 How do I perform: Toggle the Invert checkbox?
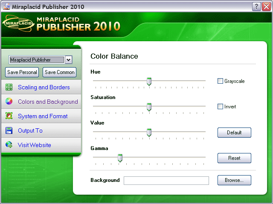pyautogui.click(x=220, y=107)
